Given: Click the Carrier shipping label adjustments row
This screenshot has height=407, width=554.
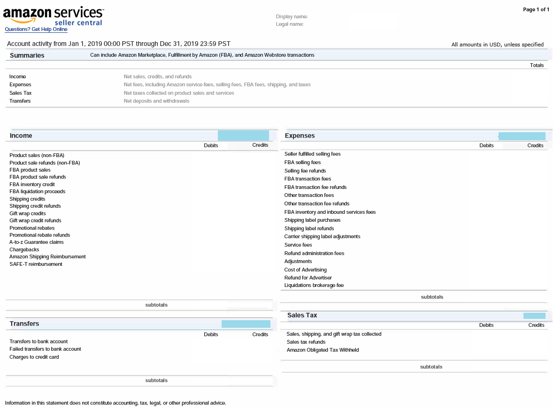Looking at the screenshot, I should [x=322, y=236].
